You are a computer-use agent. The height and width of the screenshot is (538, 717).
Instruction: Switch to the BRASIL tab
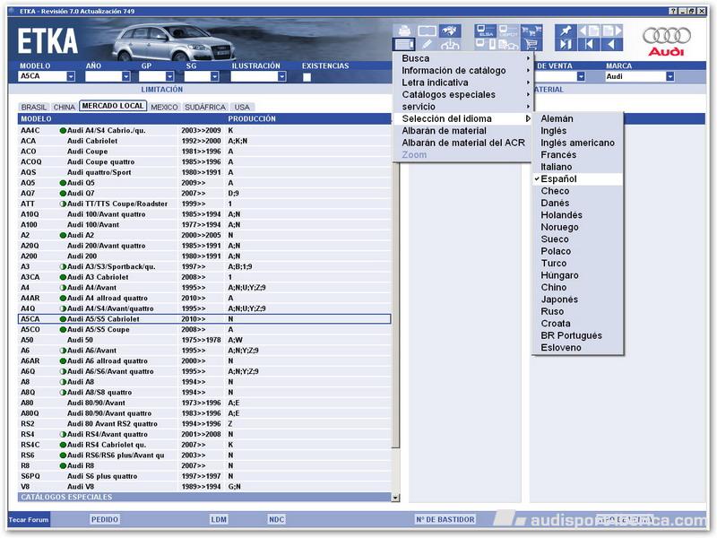(x=34, y=107)
